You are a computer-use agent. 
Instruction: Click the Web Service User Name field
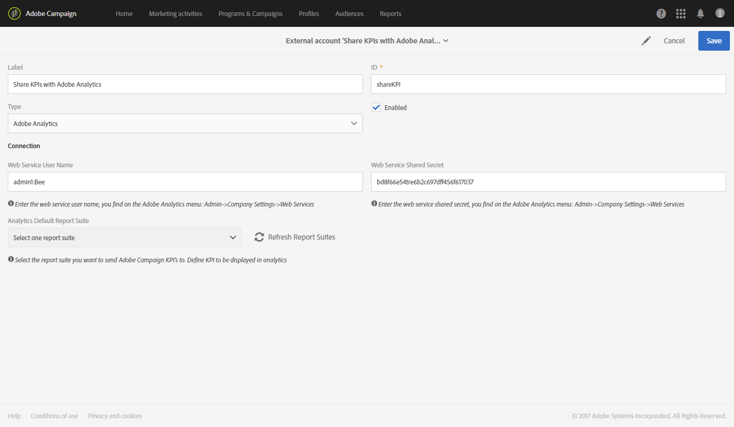point(185,182)
